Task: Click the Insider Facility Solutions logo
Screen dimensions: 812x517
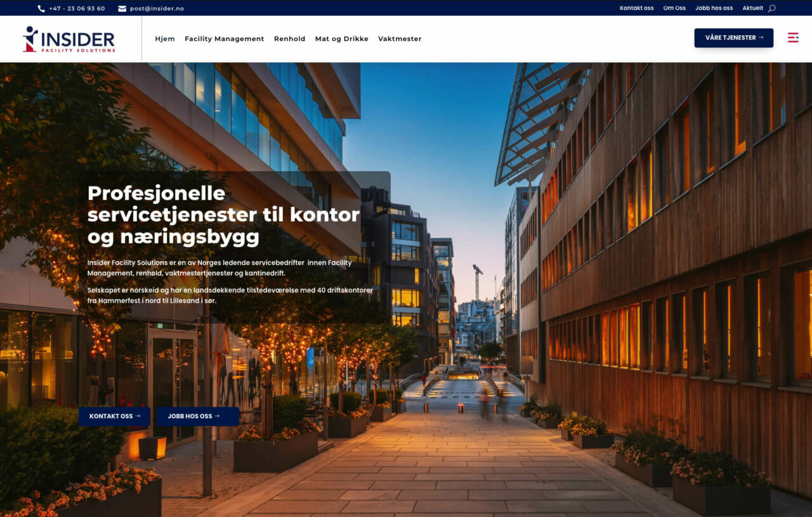Action: tap(70, 38)
